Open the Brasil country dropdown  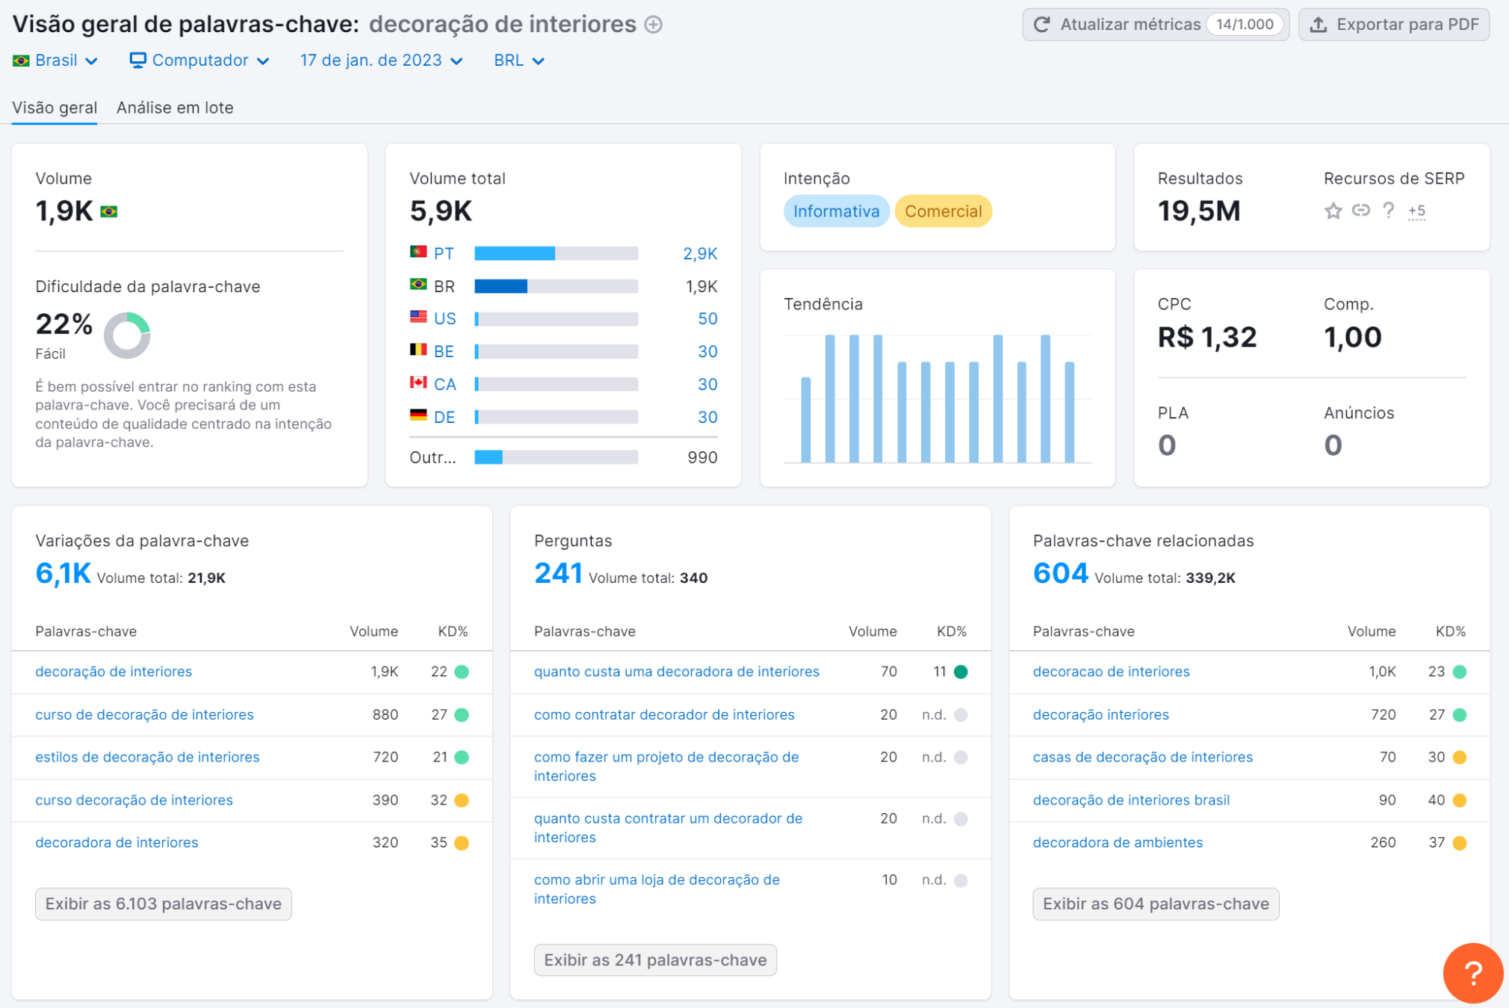55,61
